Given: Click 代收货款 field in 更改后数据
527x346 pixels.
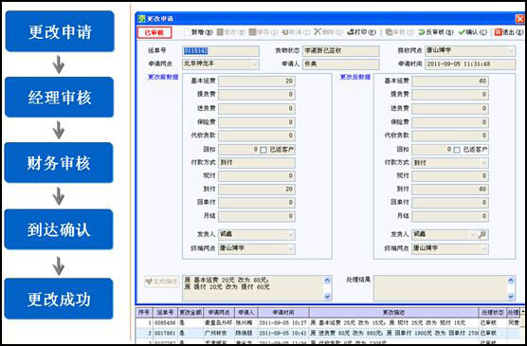Looking at the screenshot, I should tap(450, 136).
